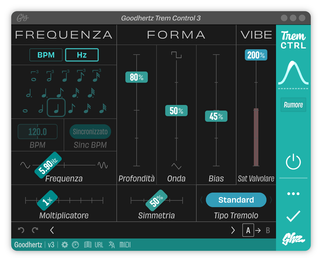Image resolution: width=322 pixels, height=262 pixels.
Task: Click the slow sine wave icon
Action: (x=25, y=165)
